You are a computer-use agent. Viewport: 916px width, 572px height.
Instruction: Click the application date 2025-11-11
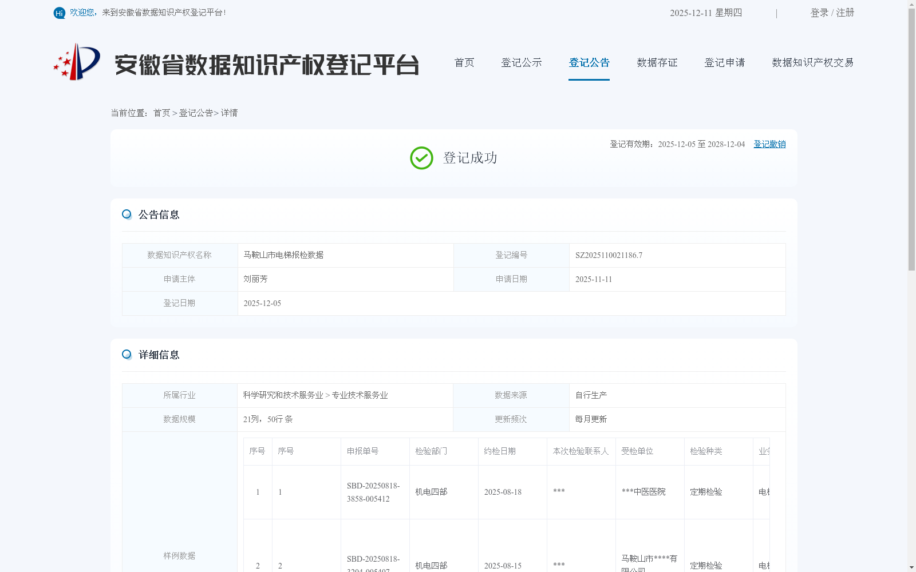tap(594, 280)
